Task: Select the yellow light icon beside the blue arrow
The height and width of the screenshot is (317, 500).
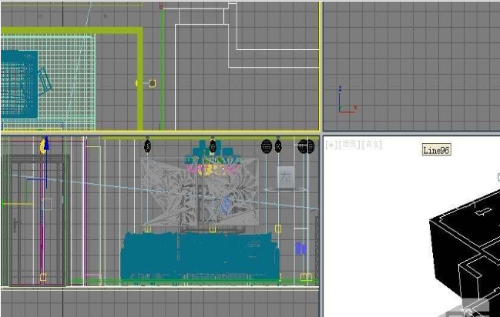Action: tap(42, 147)
